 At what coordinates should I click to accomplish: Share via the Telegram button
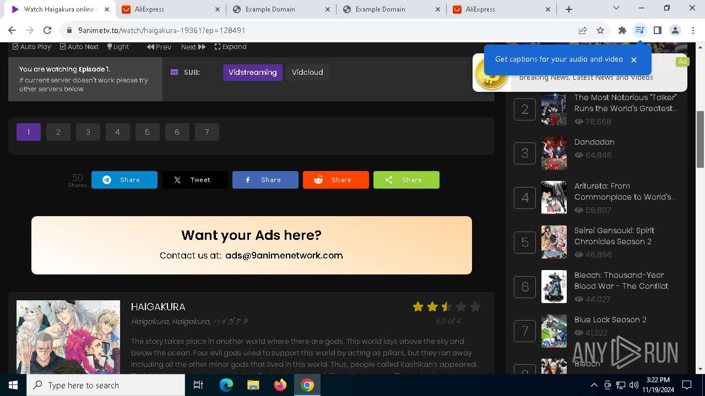[124, 180]
